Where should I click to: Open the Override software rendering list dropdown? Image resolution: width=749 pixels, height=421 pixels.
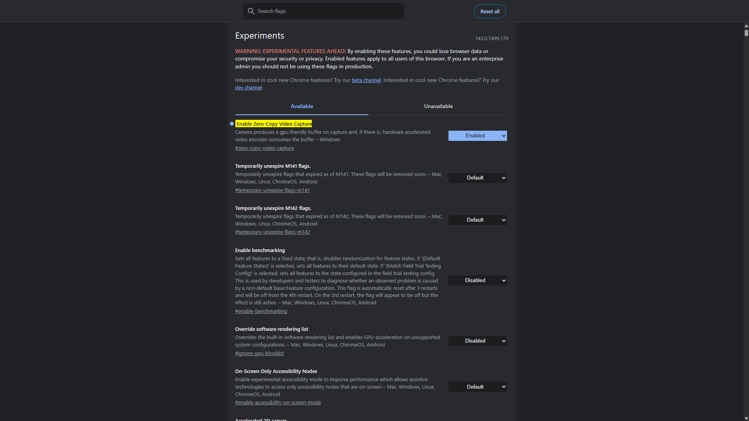[x=477, y=341]
